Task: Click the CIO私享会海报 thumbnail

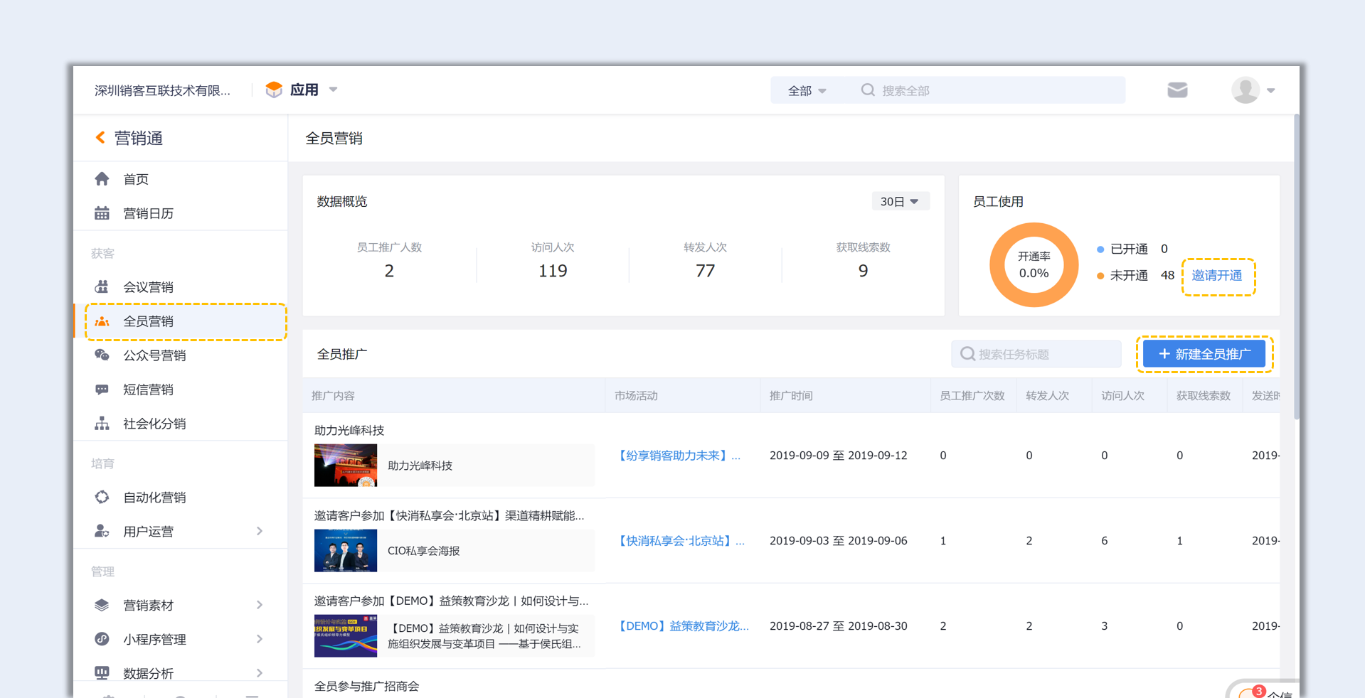Action: (346, 551)
